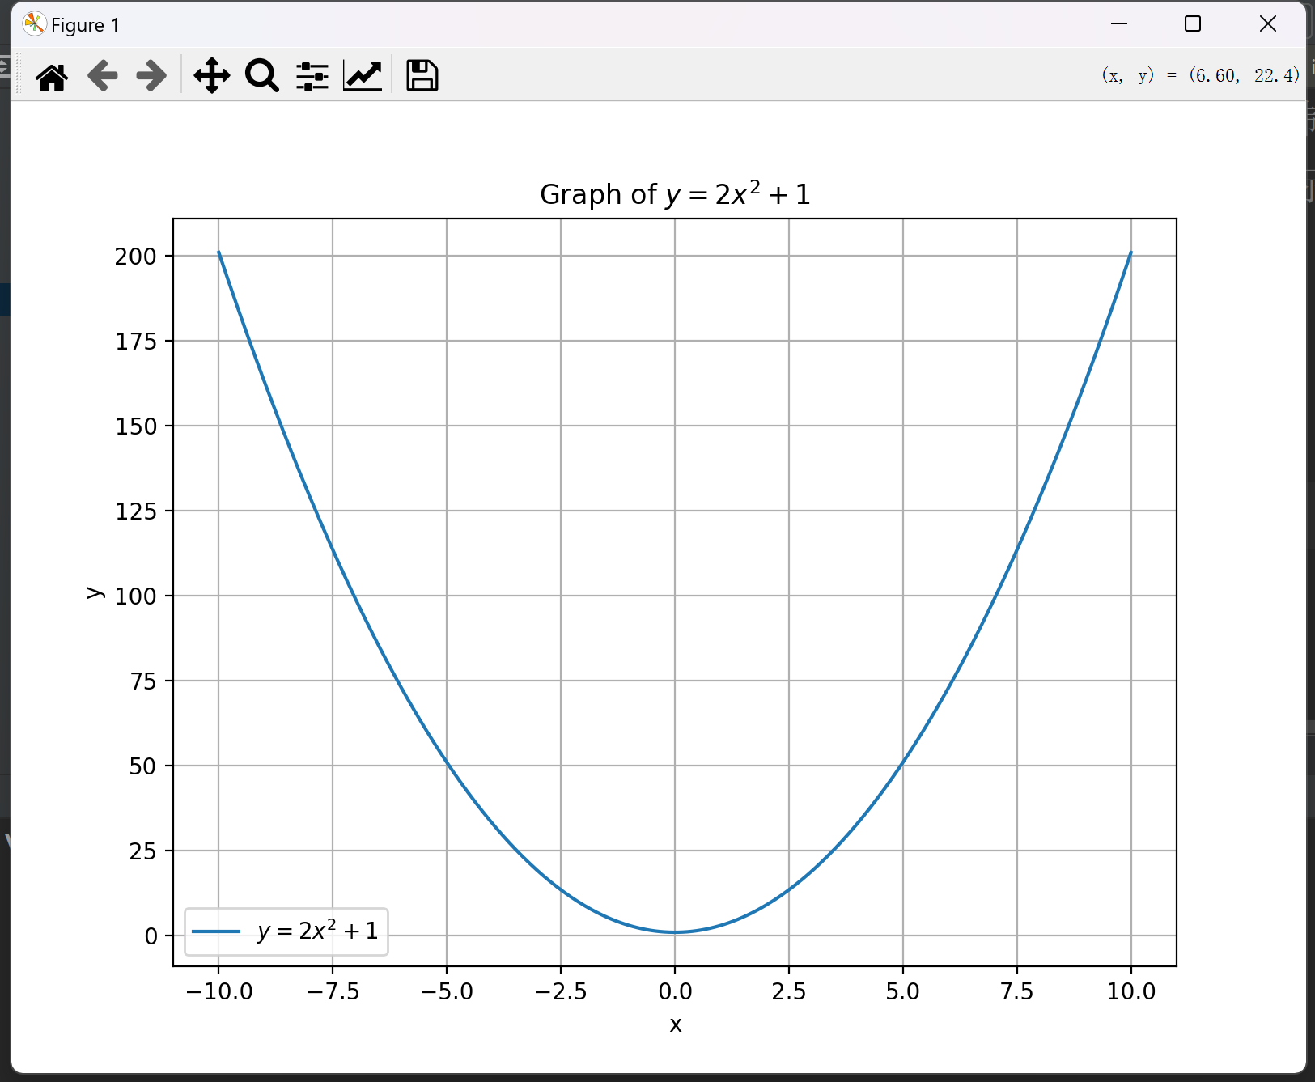
Task: Click the y-axis tick label '150'
Action: pyautogui.click(x=136, y=426)
